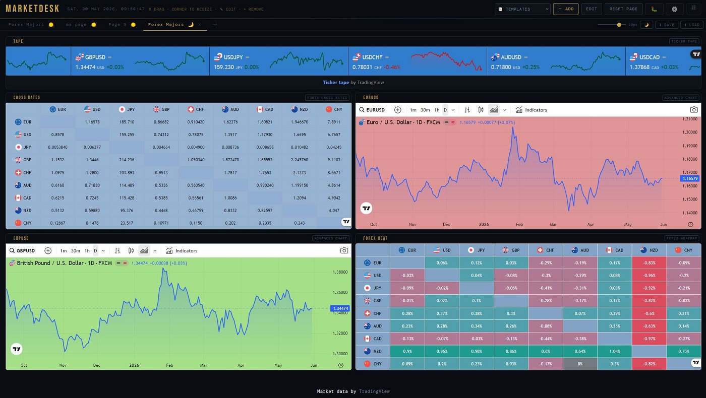Add a compare symbol to EURUSD chart
This screenshot has height=398, width=706.
coord(397,110)
